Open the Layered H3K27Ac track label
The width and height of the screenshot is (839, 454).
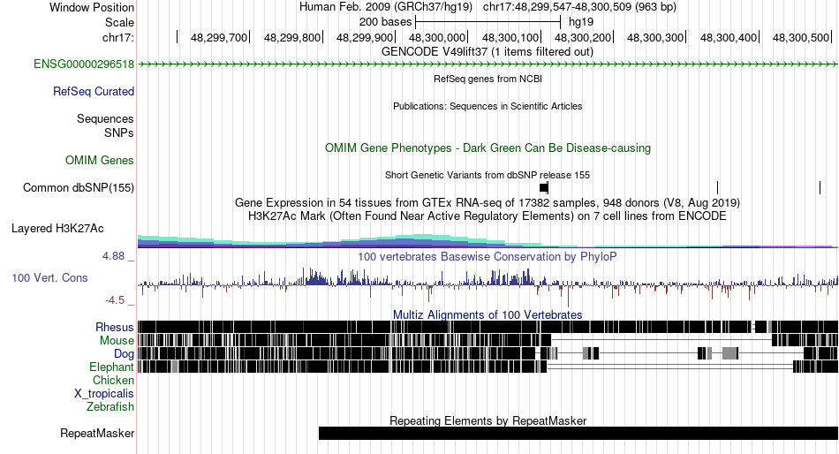click(57, 229)
